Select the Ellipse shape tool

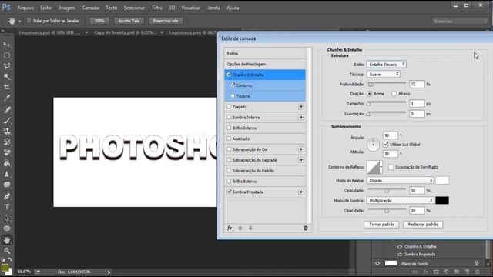point(7,229)
